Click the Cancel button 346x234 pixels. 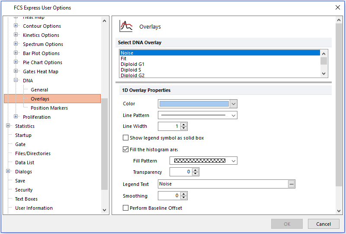tap(324, 224)
